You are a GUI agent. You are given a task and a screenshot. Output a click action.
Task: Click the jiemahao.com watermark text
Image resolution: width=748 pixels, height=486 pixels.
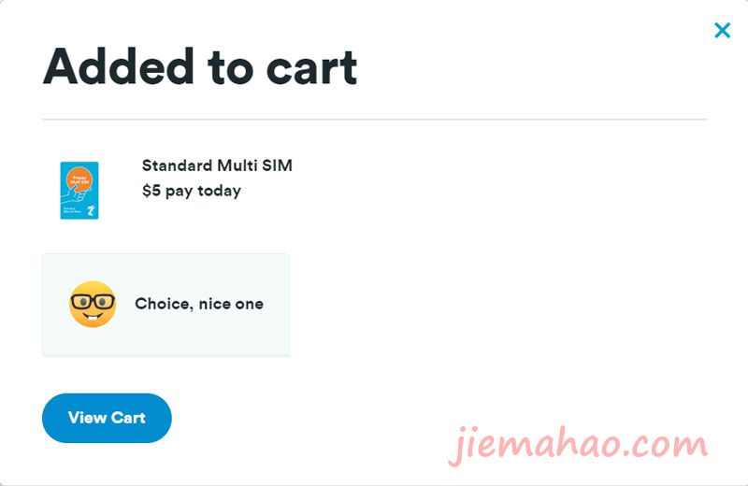(x=579, y=445)
